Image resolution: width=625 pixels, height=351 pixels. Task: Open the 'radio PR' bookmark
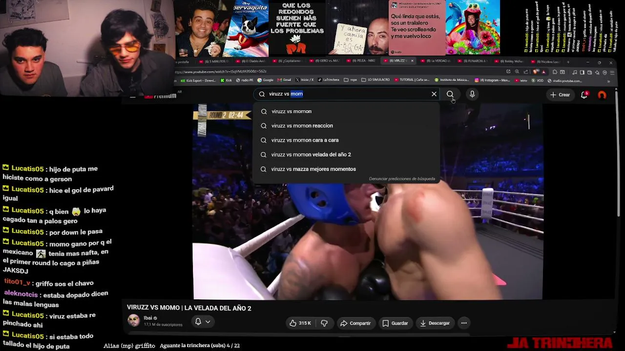[x=245, y=80]
